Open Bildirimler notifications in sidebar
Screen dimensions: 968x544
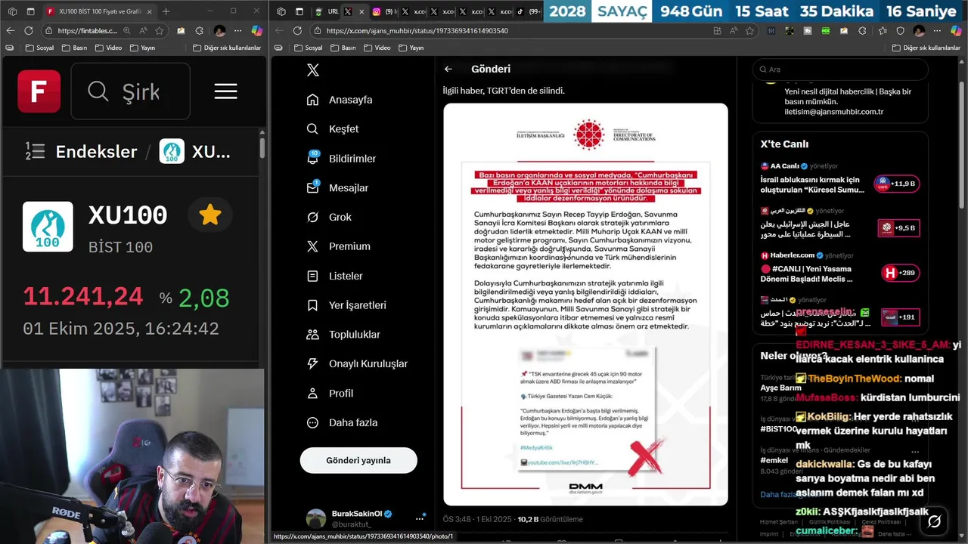point(342,159)
